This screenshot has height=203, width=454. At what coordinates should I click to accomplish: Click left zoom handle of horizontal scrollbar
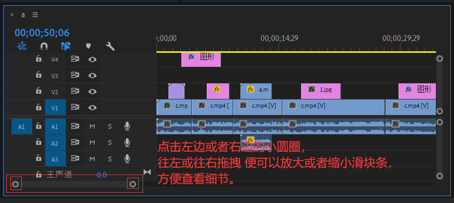pos(16,184)
